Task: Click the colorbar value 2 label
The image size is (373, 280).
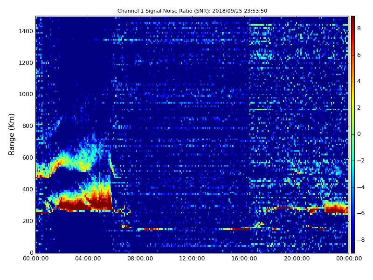Action: [359, 108]
